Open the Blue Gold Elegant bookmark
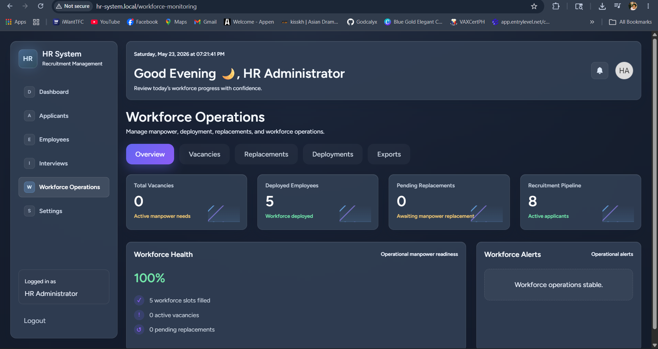This screenshot has width=658, height=349. click(x=413, y=22)
